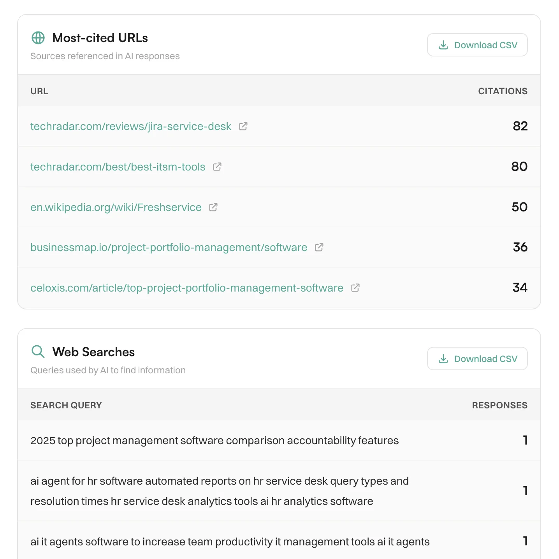Download CSV of web searches
Image resolution: width=559 pixels, height=559 pixels.
tap(477, 359)
